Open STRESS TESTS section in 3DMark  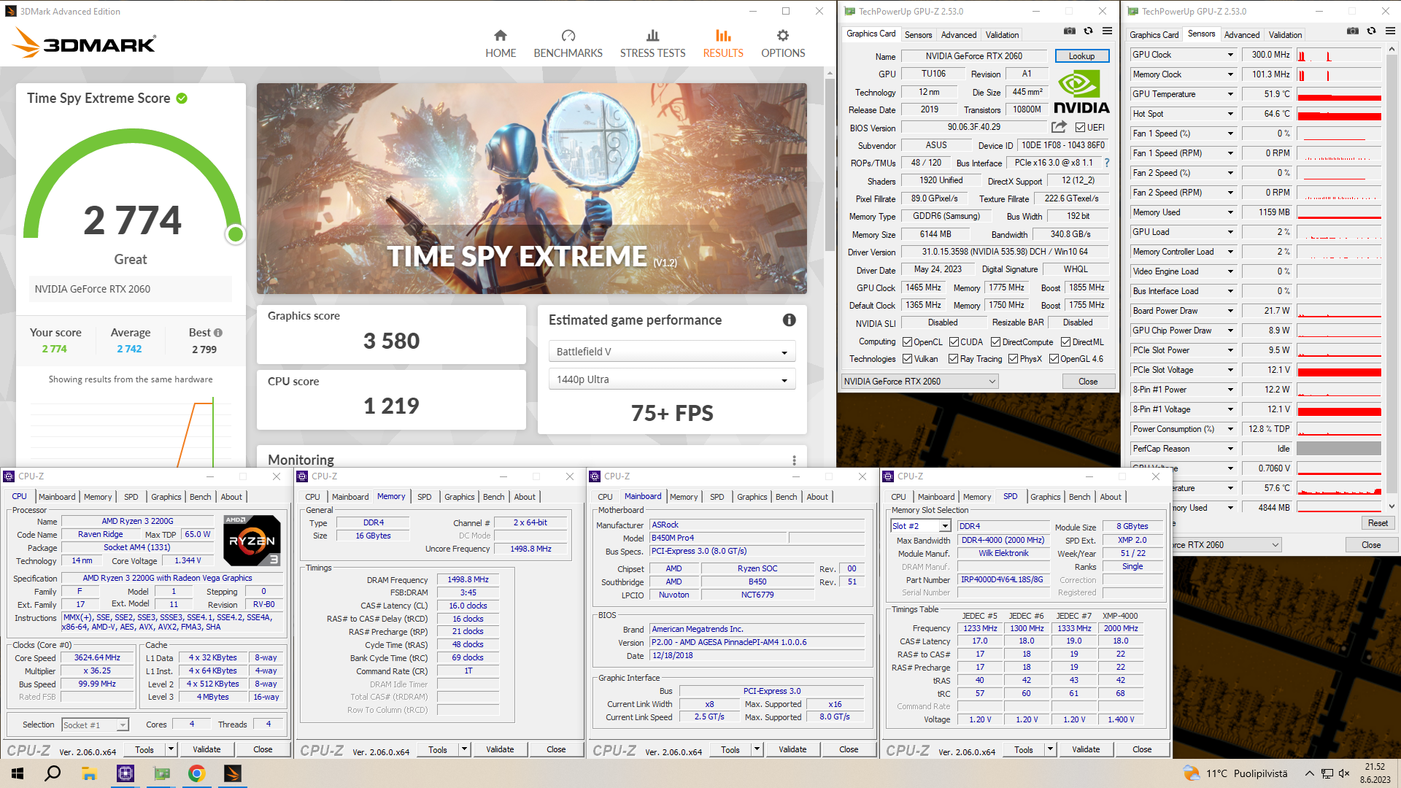[652, 45]
